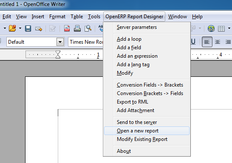Close the OpenERP Report Designer menu
Viewport: 232px width, 163px height.
click(x=134, y=17)
